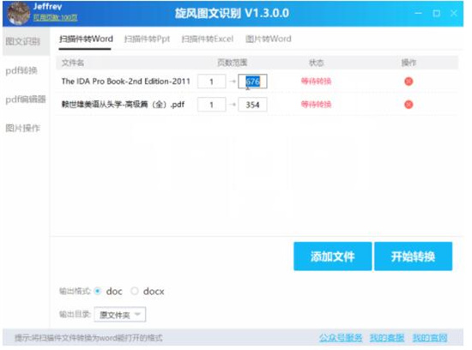Click available pages link under Jeffrey
The image size is (472, 350).
click(x=55, y=18)
